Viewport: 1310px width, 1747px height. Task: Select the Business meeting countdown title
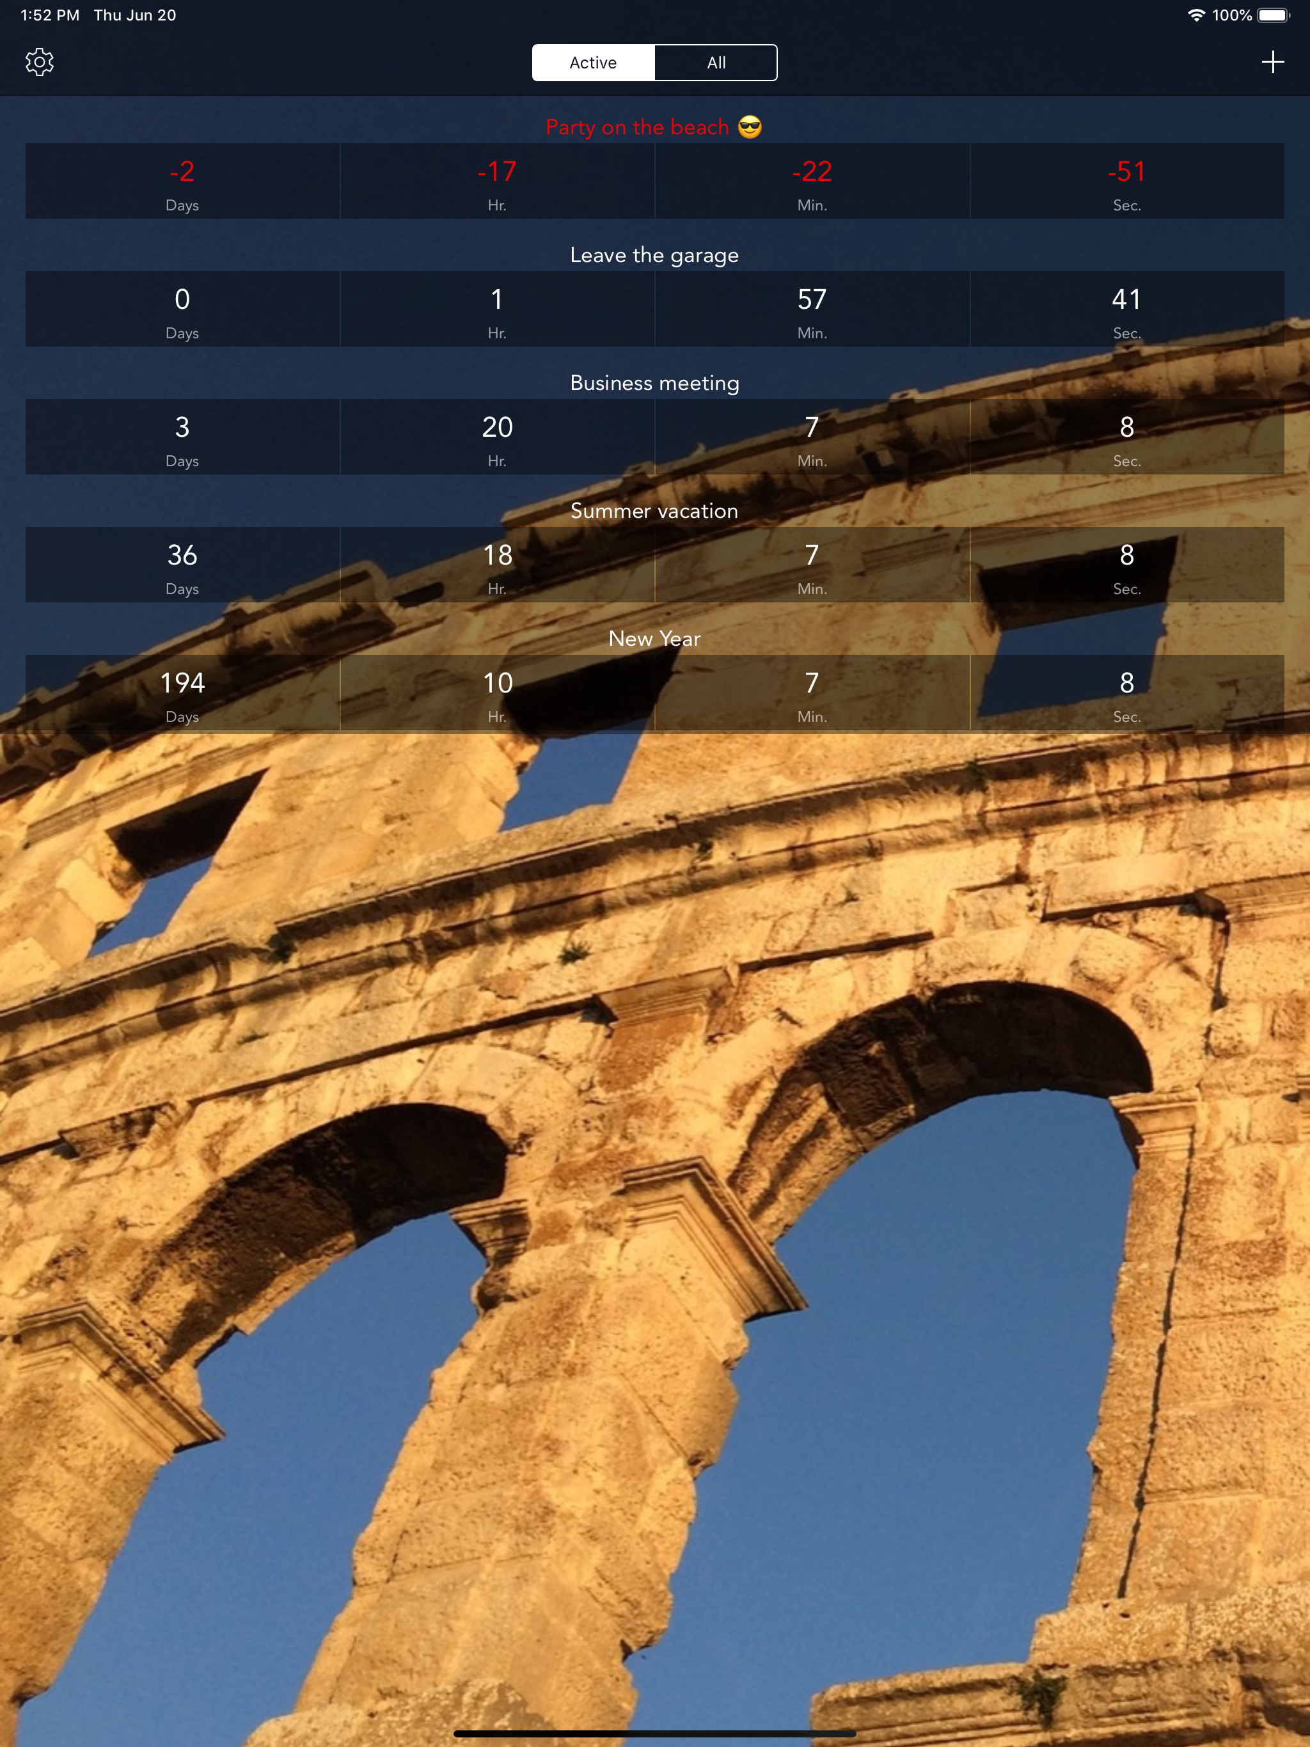pos(654,383)
